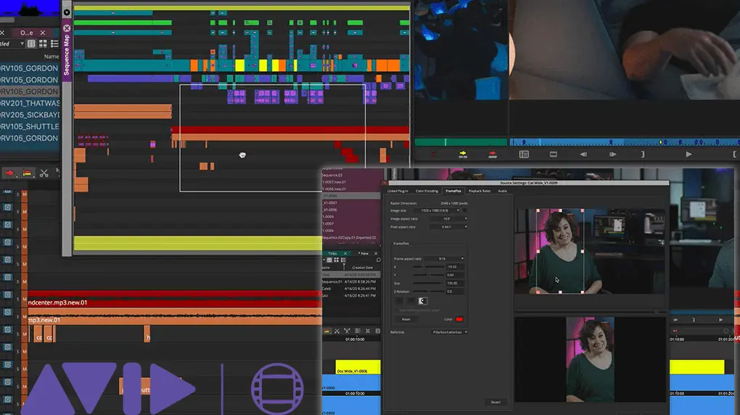Select the ndcenter.mp3.new.01 clip in timeline
740x415 pixels.
[x=175, y=300]
